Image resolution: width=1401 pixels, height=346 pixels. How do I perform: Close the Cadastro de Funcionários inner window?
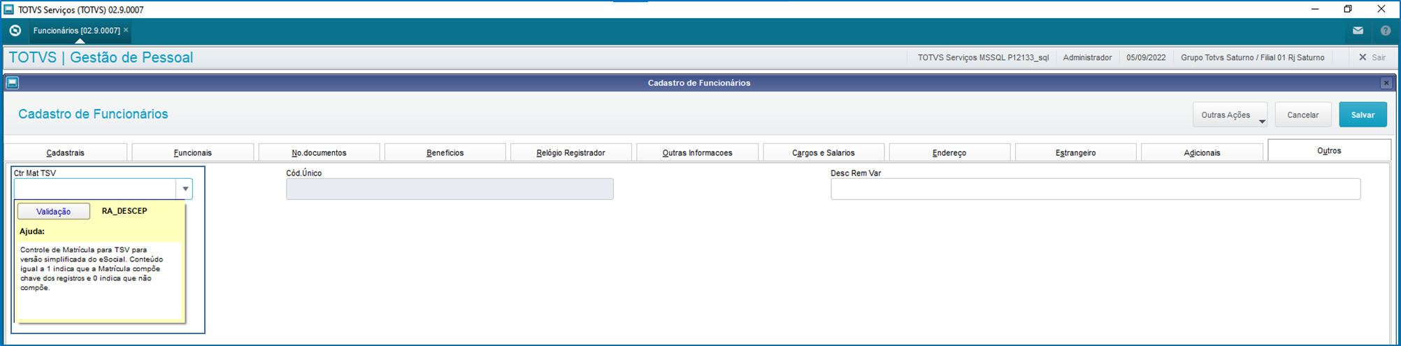[x=1386, y=83]
